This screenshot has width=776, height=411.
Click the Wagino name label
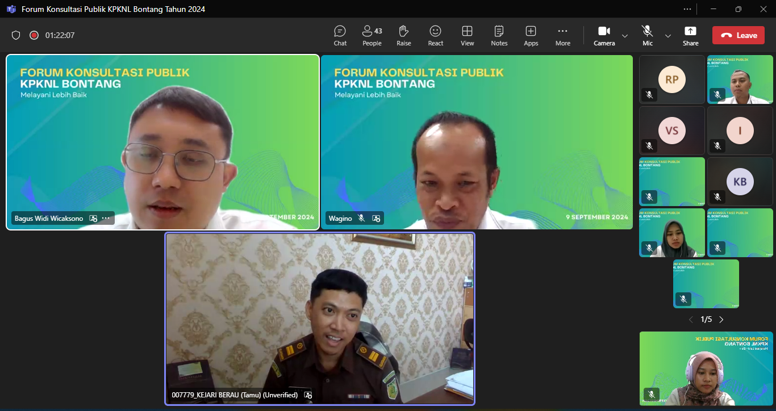pos(340,218)
